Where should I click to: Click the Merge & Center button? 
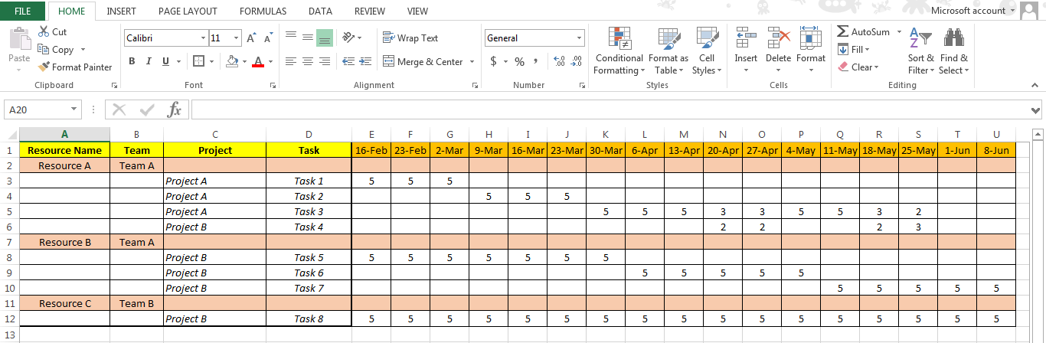423,62
